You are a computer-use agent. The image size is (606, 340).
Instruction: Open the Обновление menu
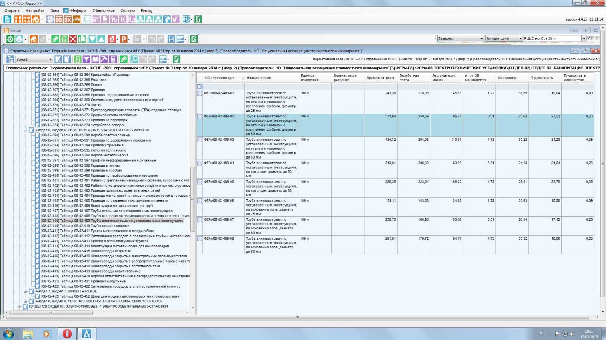(x=103, y=11)
